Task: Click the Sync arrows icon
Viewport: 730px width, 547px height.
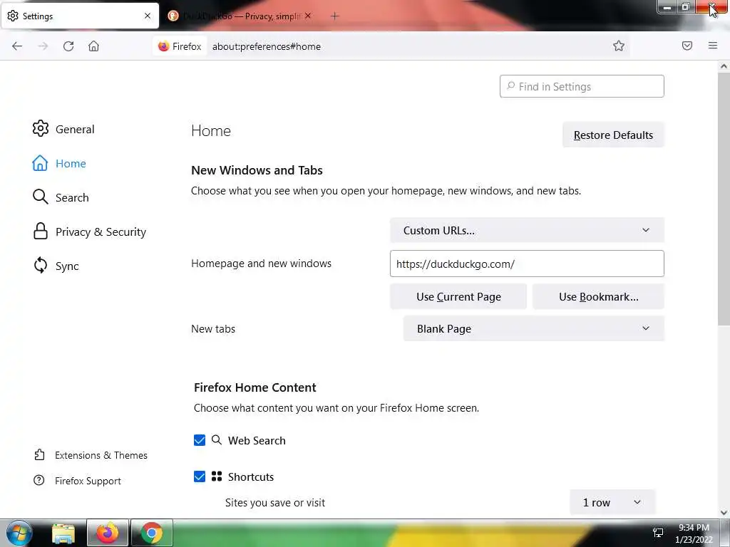Action: [41, 266]
